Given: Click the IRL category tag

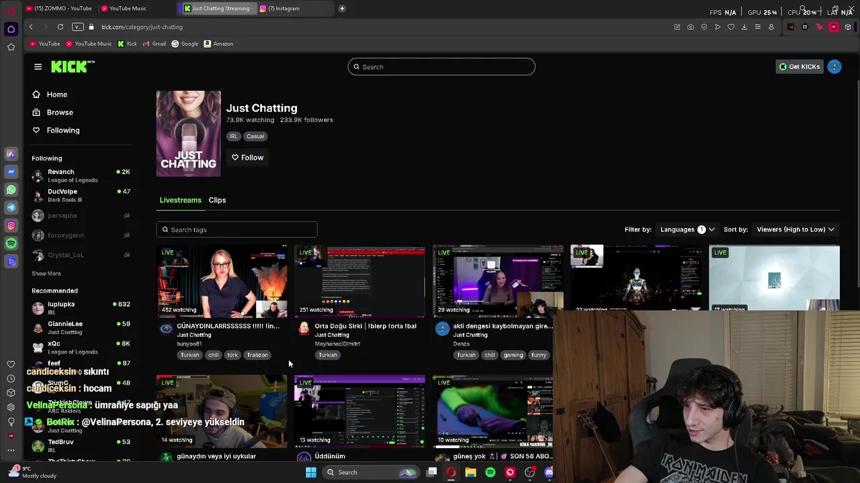Looking at the screenshot, I should pyautogui.click(x=233, y=136).
